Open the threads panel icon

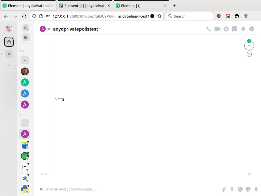point(235,29)
